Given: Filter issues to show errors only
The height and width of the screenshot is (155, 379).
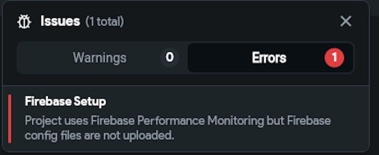Looking at the screenshot, I should pyautogui.click(x=269, y=58).
